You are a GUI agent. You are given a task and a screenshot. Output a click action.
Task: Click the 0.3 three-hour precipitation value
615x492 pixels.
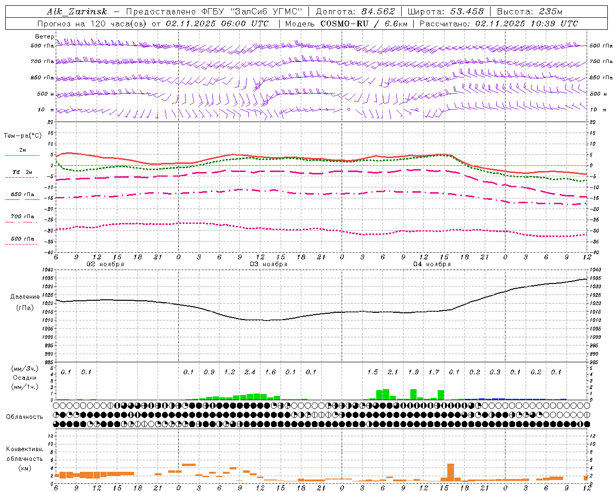coord(495,372)
